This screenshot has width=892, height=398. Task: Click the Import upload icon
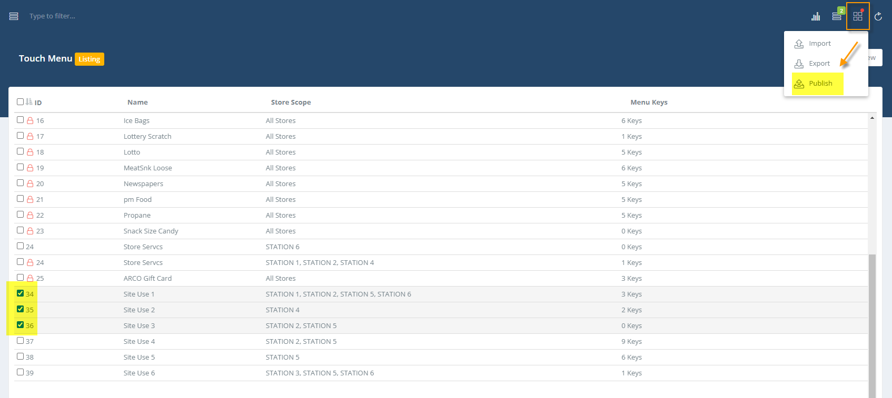pos(799,44)
